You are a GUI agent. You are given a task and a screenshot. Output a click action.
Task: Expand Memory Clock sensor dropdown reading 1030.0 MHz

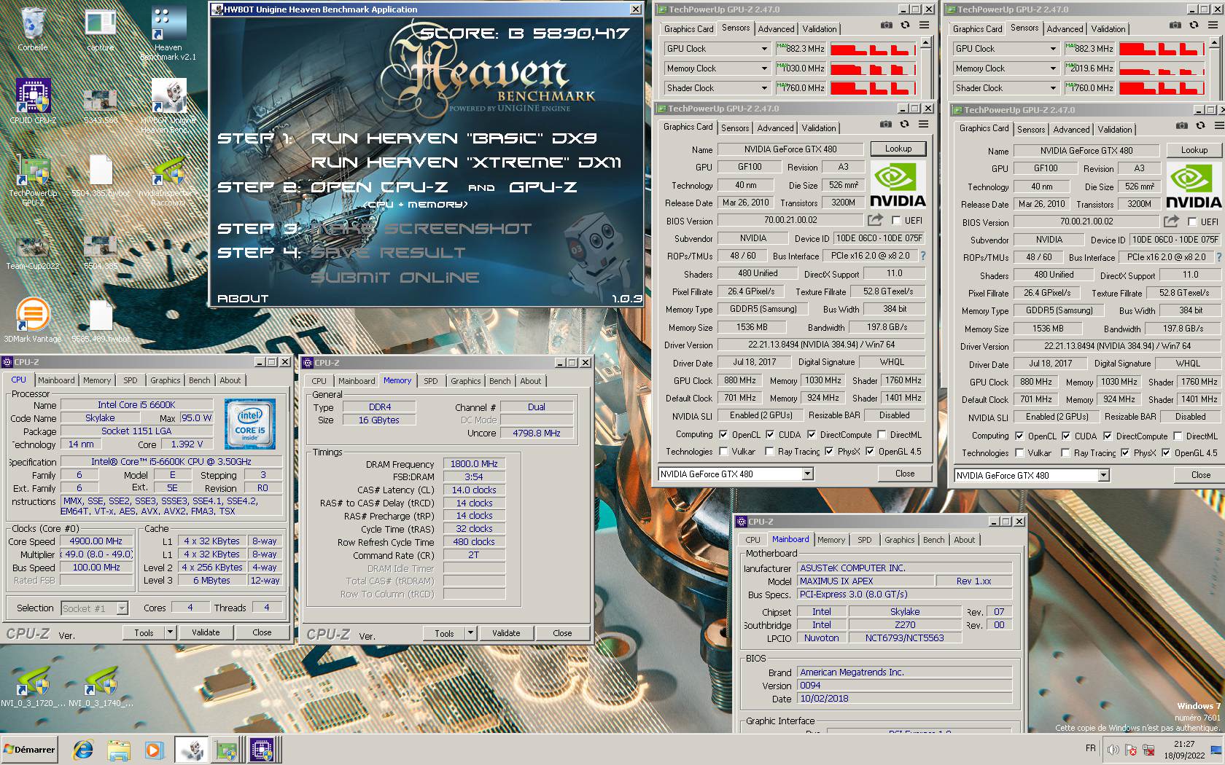pos(764,68)
